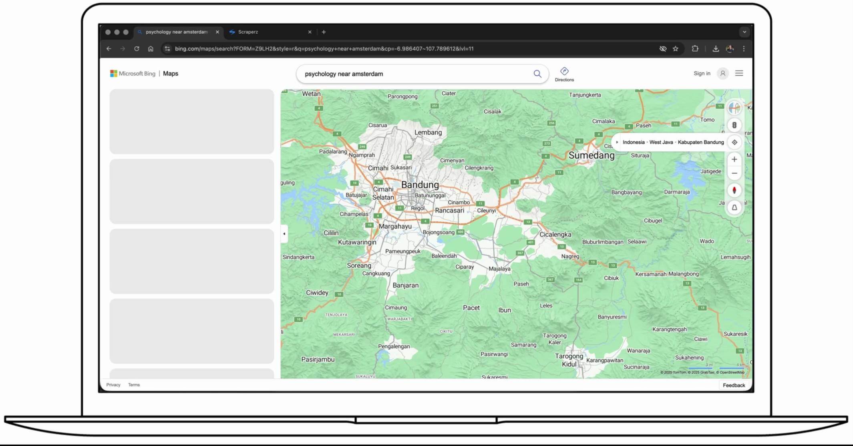The image size is (853, 446).
Task: Expand the Indonesia West Java breadcrumb chevron
Action: 617,142
